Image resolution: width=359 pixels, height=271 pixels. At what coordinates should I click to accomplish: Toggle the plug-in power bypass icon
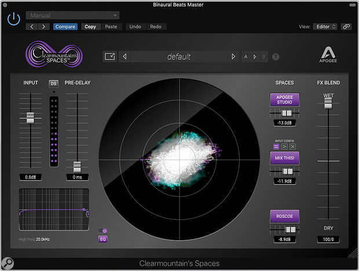pos(14,19)
